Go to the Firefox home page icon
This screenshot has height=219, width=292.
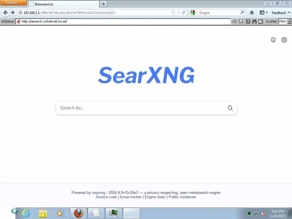252,13
